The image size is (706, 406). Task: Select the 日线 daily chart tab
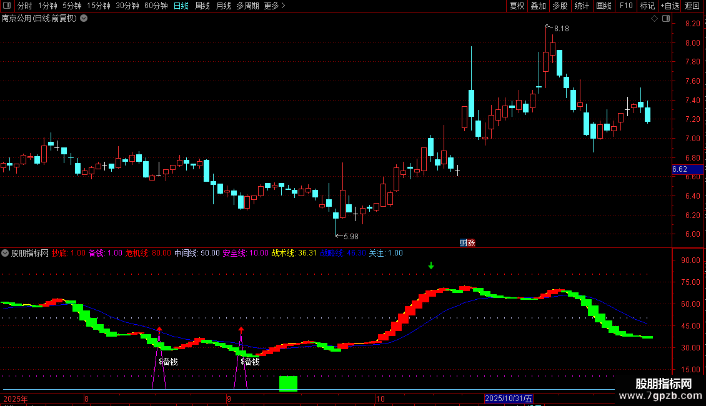coord(181,6)
